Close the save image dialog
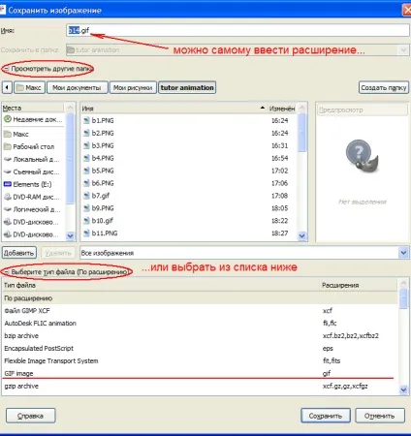 (x=407, y=10)
